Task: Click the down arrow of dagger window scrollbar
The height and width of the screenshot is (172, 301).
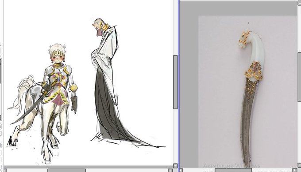Action: pos(299,165)
